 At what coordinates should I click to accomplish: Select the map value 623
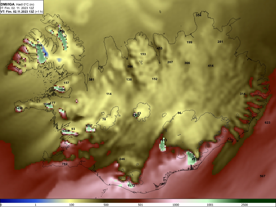tap(267, 123)
